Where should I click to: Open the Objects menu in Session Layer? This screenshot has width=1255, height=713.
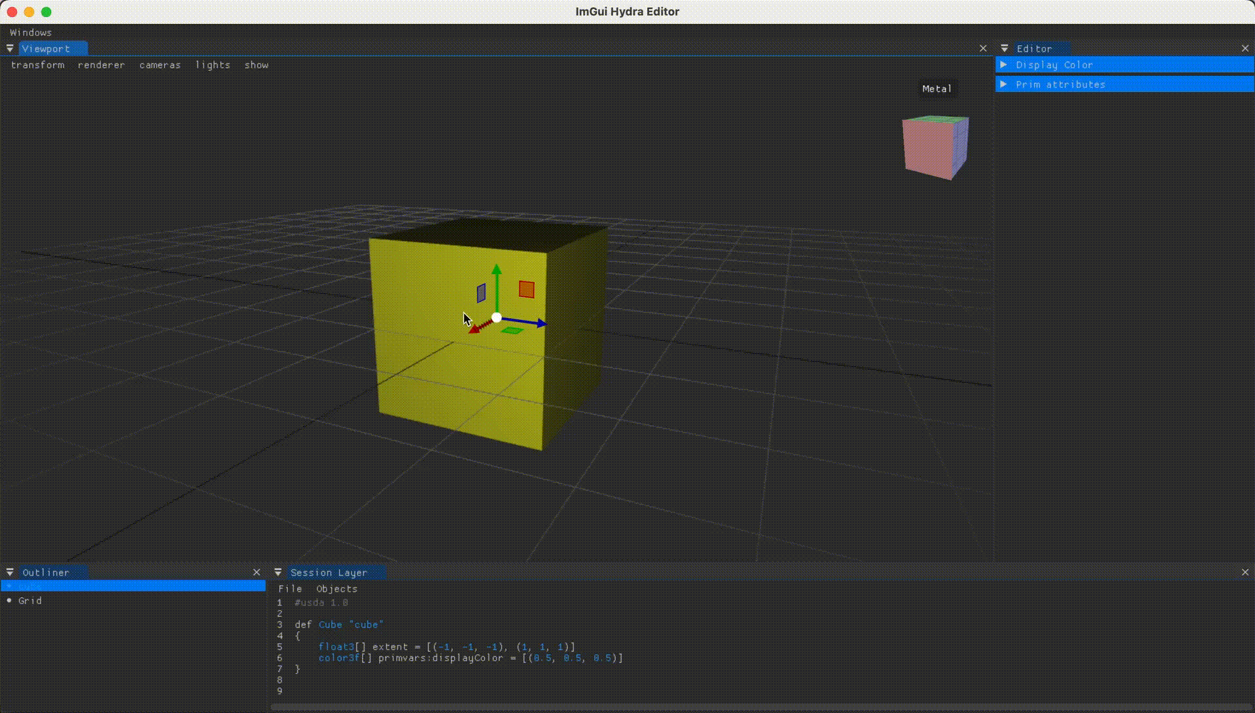[x=337, y=589]
